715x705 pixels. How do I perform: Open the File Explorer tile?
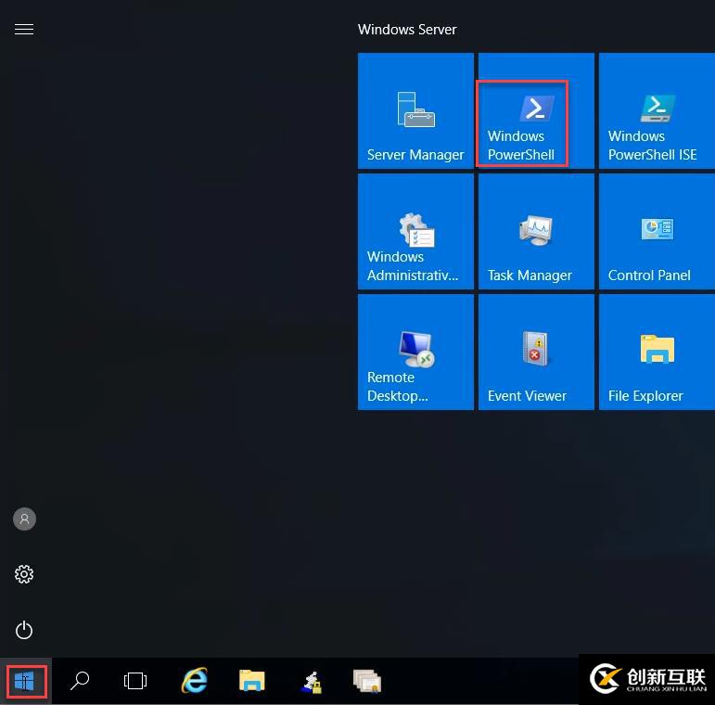tap(656, 352)
